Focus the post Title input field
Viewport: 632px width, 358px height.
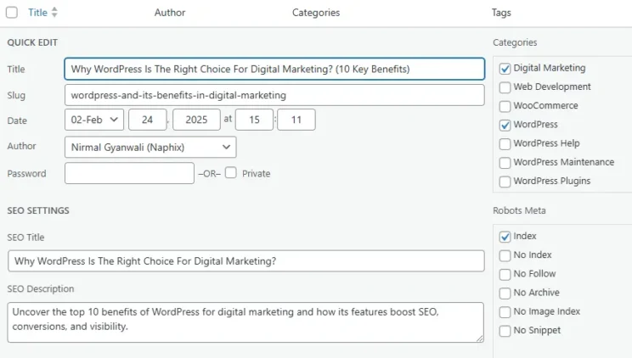pos(274,69)
